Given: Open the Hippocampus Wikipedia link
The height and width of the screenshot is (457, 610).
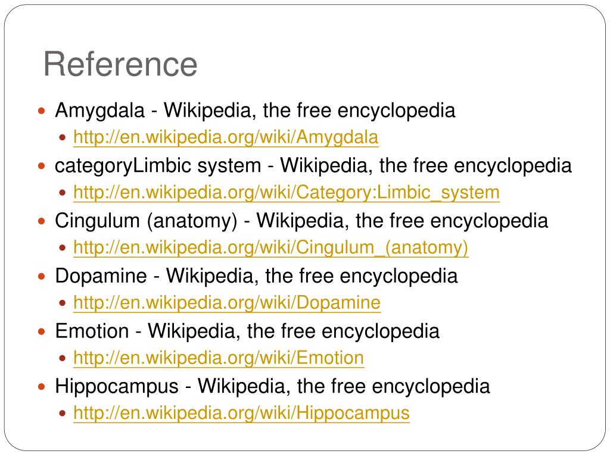Looking at the screenshot, I should (x=241, y=413).
